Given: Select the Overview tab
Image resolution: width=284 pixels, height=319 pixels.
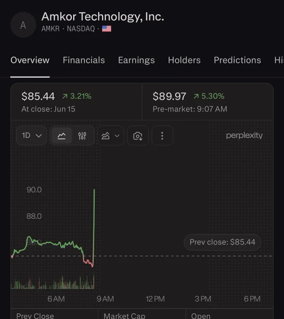Looking at the screenshot, I should point(30,60).
